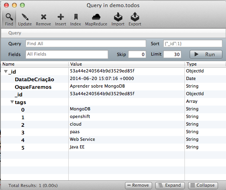Select tags item 4 row
This screenshot has height=190, width=226.
pyautogui.click(x=113, y=140)
